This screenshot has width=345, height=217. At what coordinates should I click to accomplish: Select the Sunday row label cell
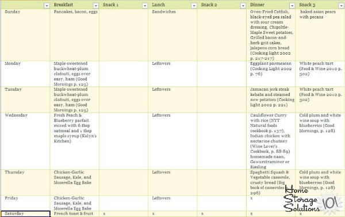pyautogui.click(x=25, y=35)
